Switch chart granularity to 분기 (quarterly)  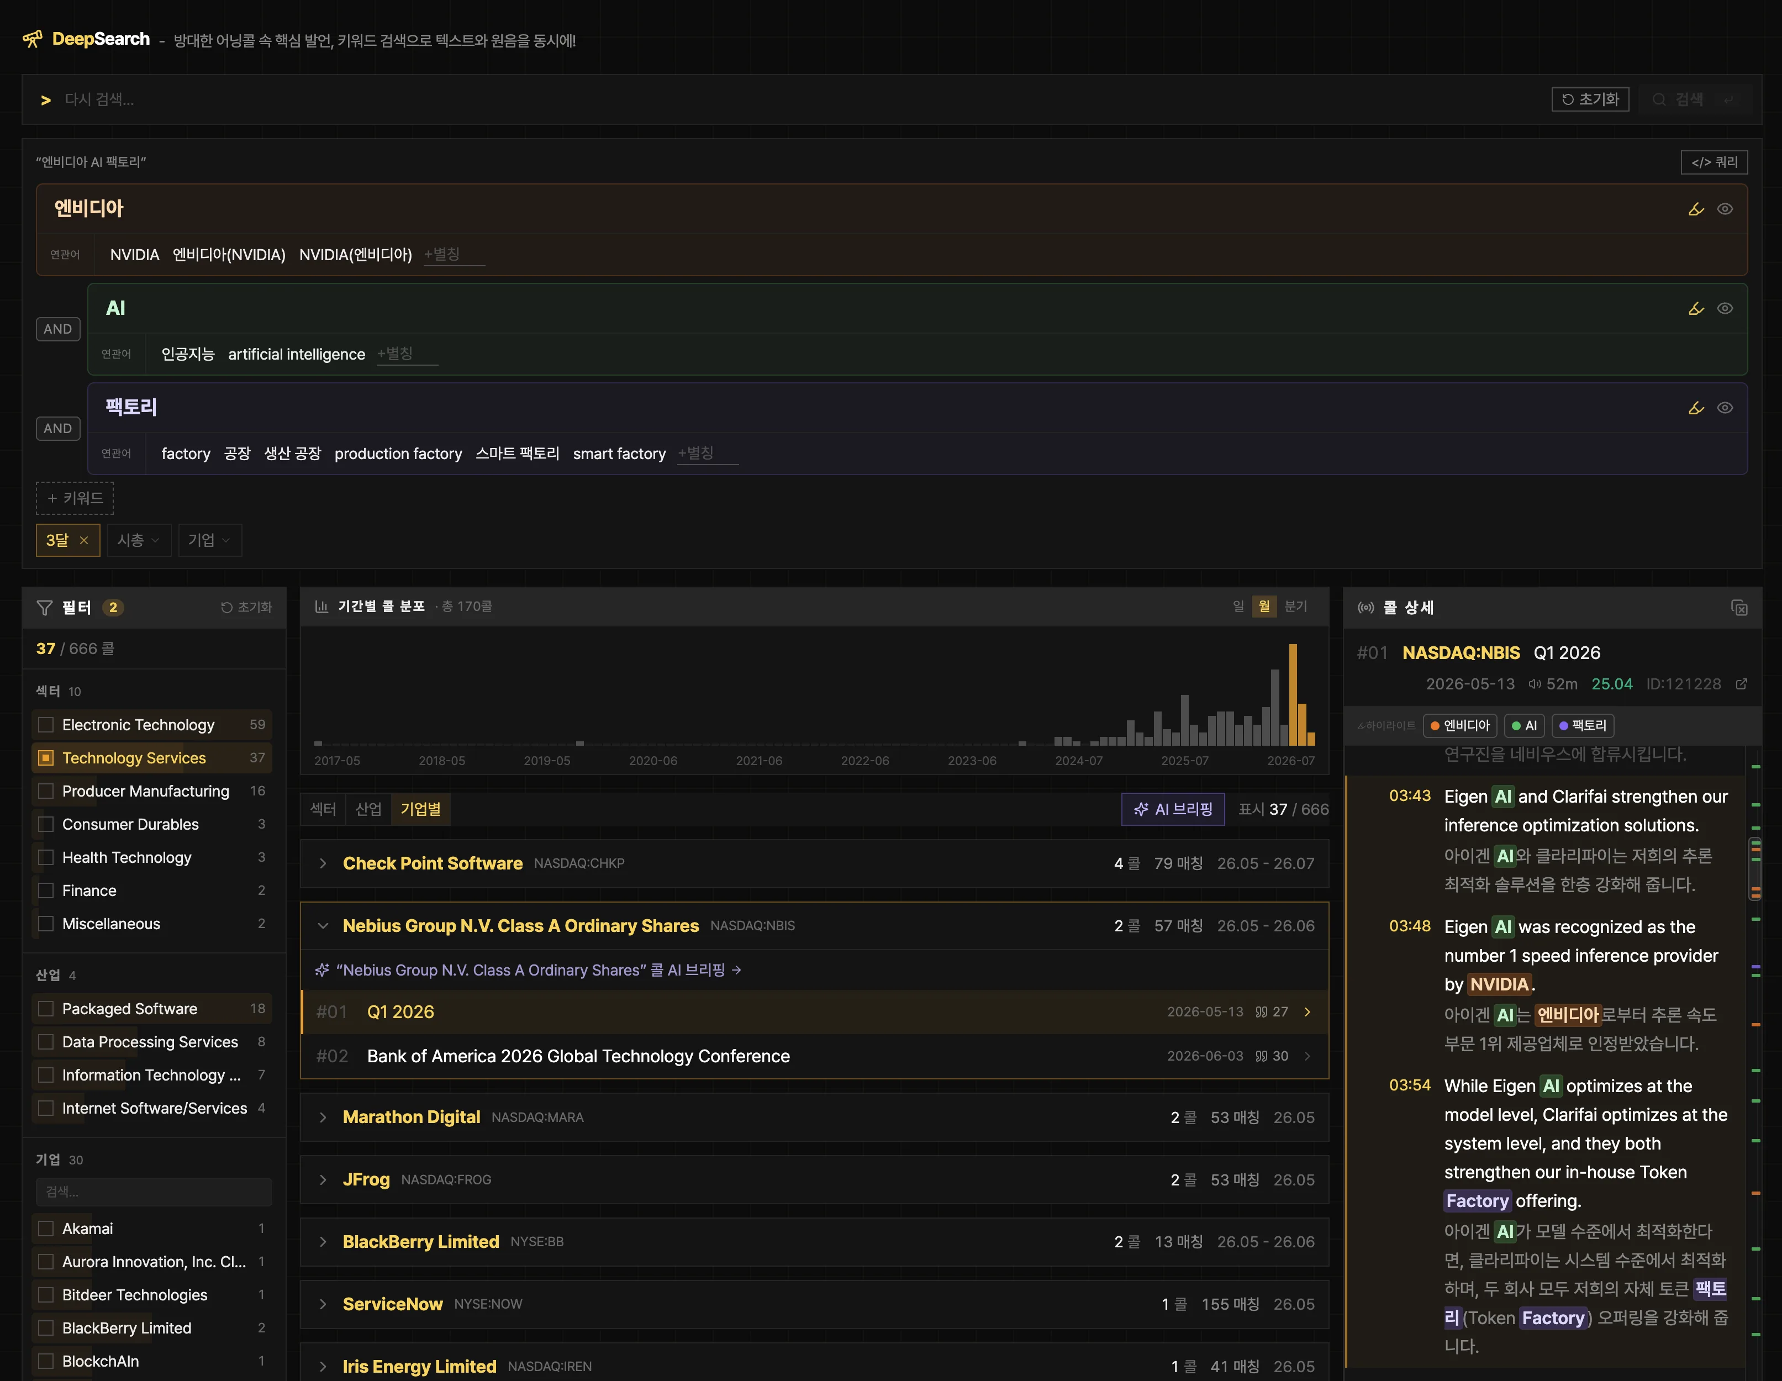[x=1296, y=607]
